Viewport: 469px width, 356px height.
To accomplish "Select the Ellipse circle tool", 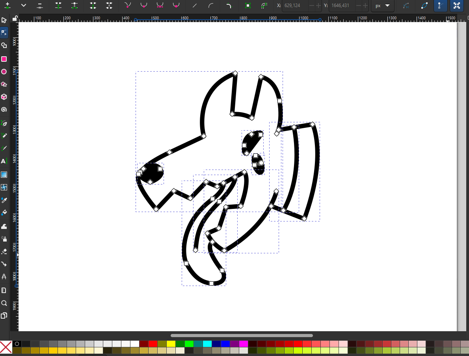I will 4,72.
